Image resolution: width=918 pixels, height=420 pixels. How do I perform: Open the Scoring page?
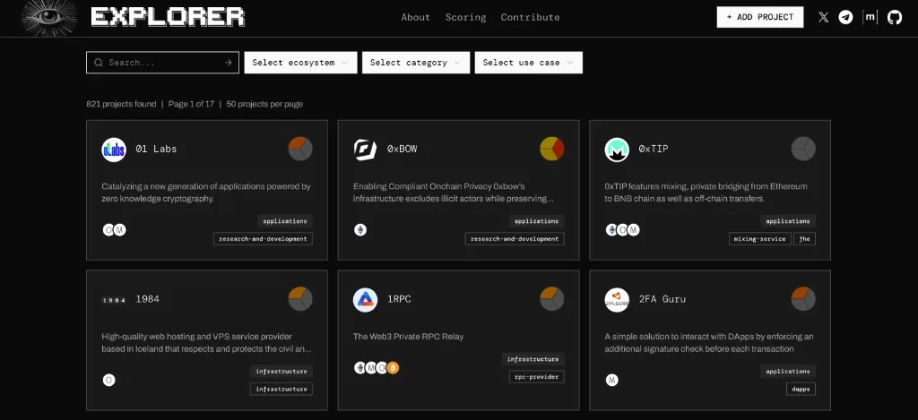465,18
